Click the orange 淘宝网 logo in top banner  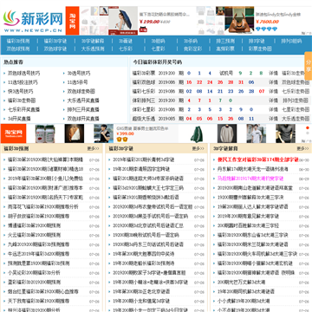[72, 21]
